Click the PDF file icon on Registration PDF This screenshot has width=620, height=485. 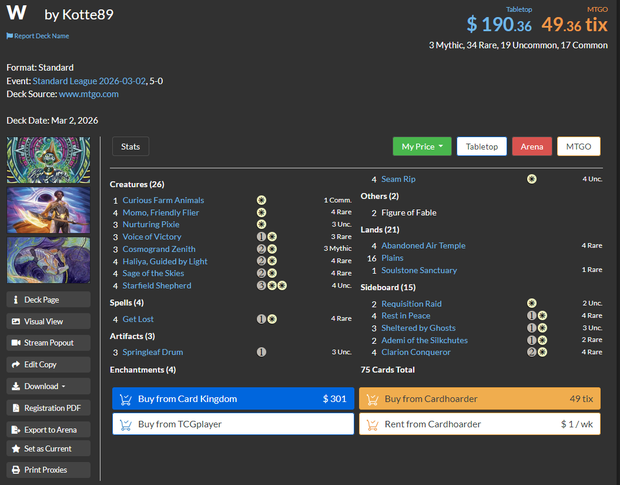16,408
